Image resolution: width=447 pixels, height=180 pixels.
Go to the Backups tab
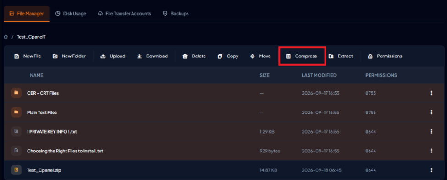tap(176, 14)
